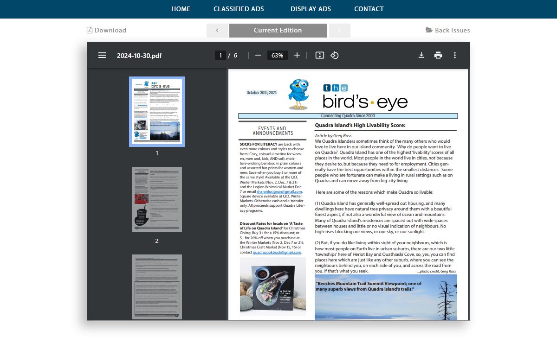Select page 2 thumbnail
Viewport: 557px width, 343px height.
pos(157,199)
